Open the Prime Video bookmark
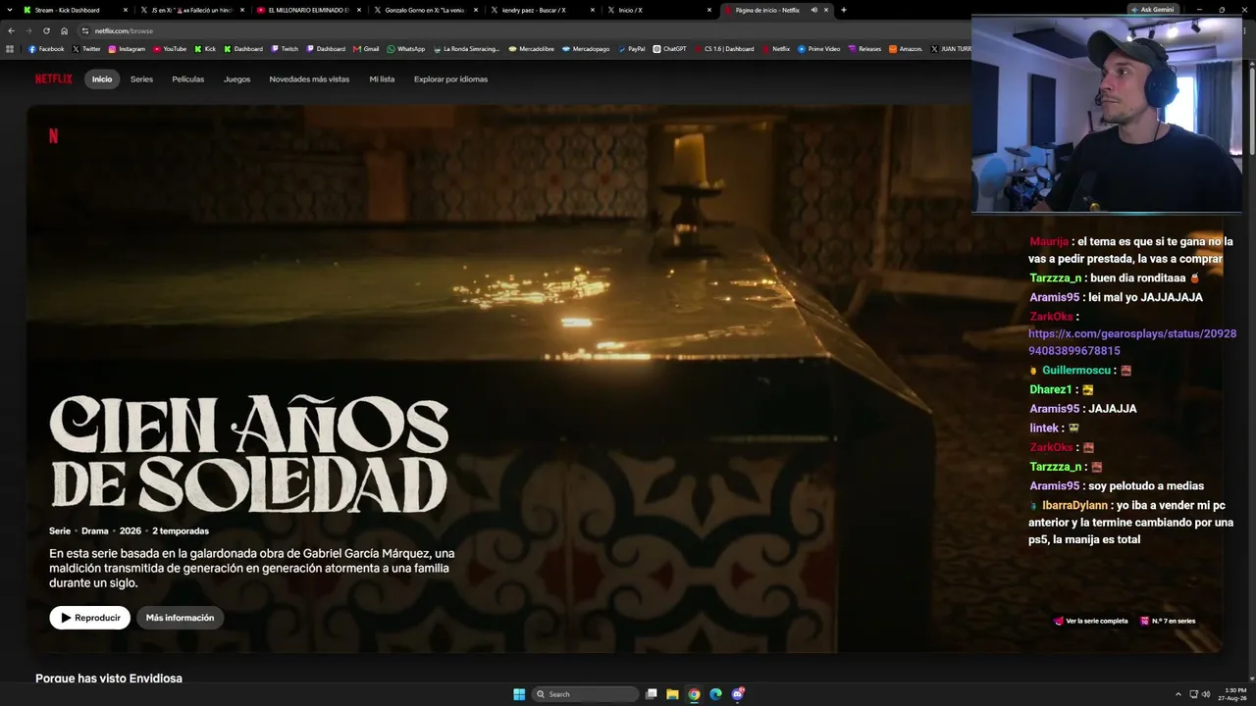Screen dimensions: 1256x706 click(x=819, y=49)
